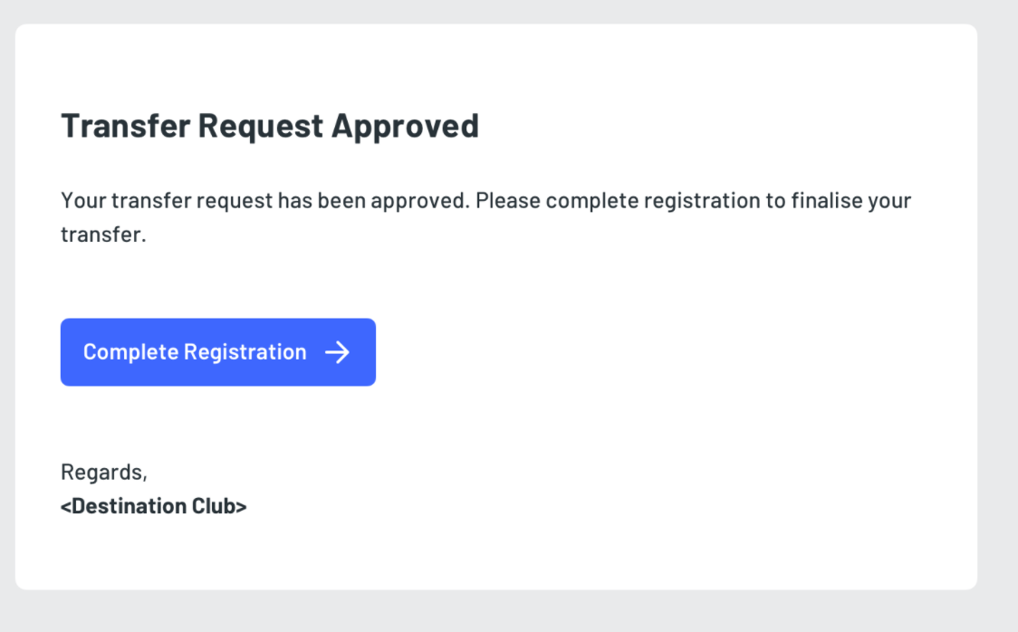Click "Please" in the approval message
Screen dimensions: 1018x632
(508, 200)
